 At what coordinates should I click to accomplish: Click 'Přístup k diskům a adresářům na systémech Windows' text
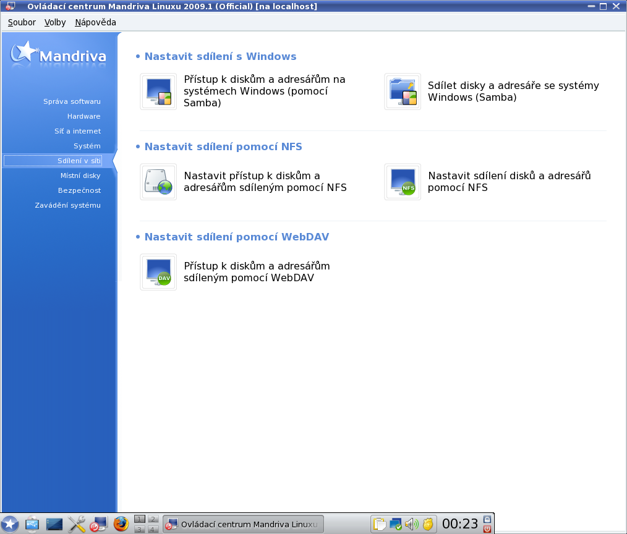tap(264, 91)
